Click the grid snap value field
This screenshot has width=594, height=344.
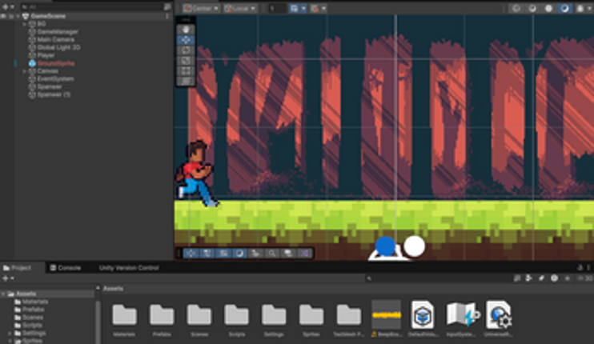coord(277,8)
